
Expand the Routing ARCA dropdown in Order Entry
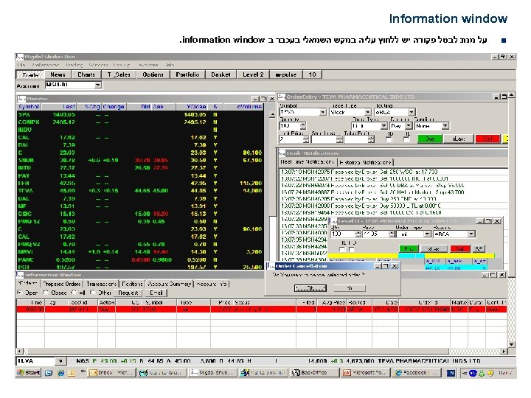412,112
